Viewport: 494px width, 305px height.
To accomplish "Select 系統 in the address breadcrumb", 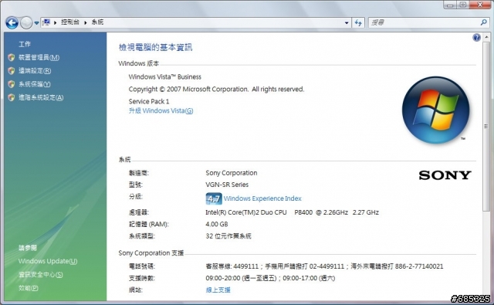I will point(97,22).
